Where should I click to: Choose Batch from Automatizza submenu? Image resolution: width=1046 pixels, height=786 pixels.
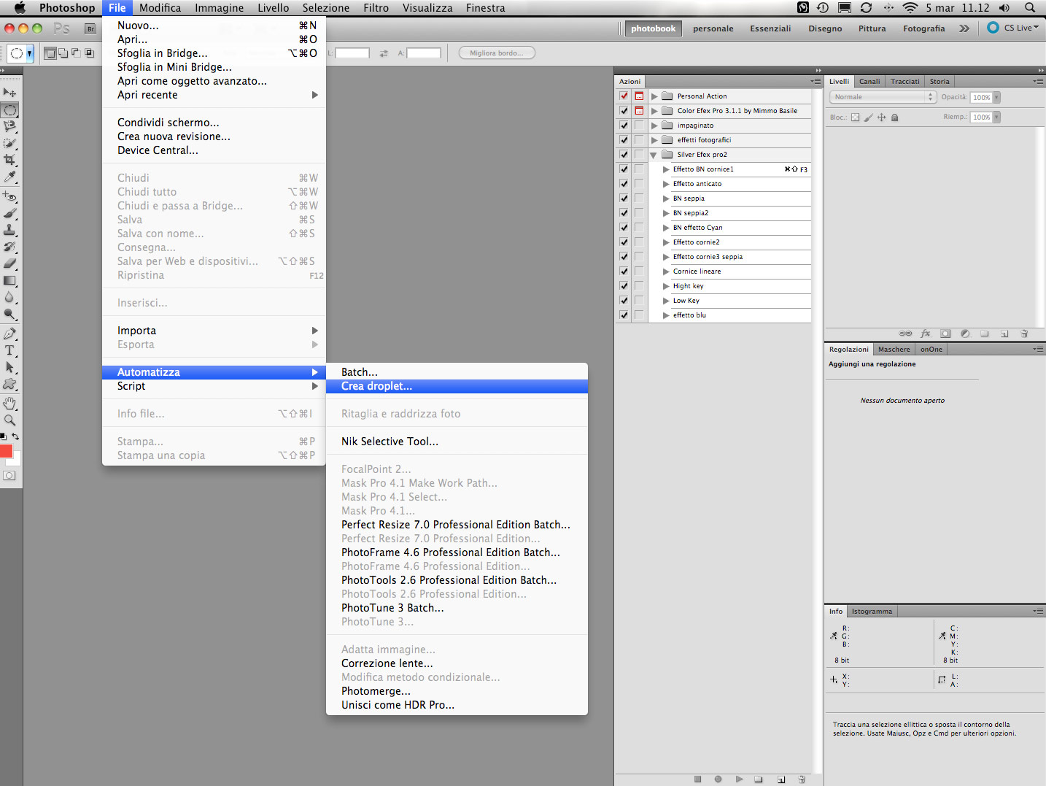pos(457,372)
